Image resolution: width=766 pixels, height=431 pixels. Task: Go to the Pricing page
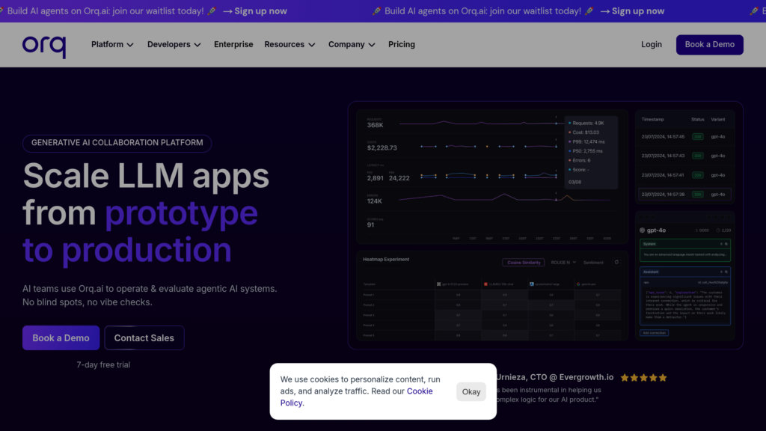coord(402,44)
